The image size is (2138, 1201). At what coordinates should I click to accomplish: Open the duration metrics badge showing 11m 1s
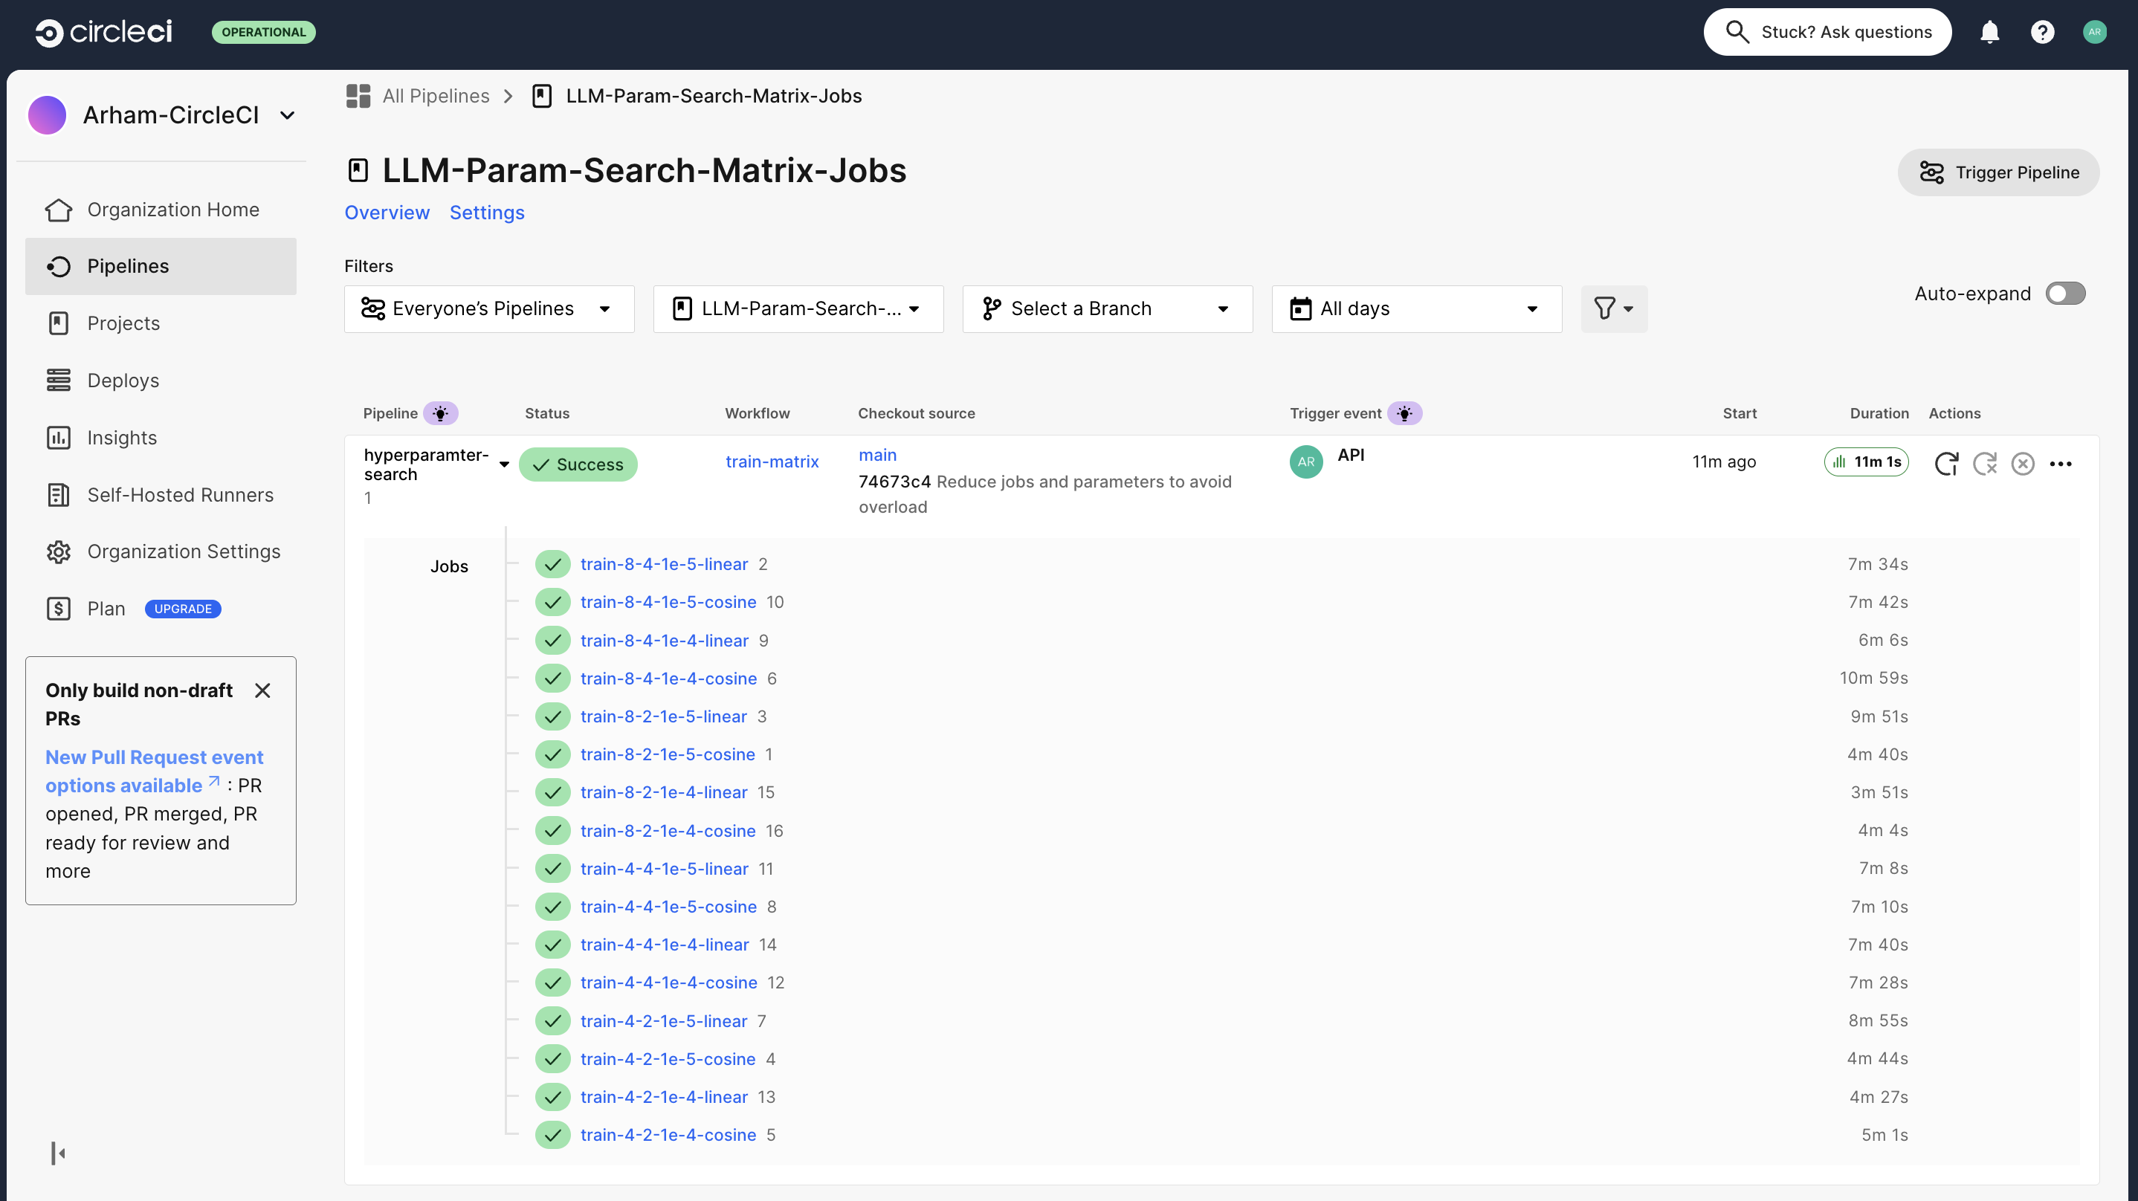point(1866,462)
